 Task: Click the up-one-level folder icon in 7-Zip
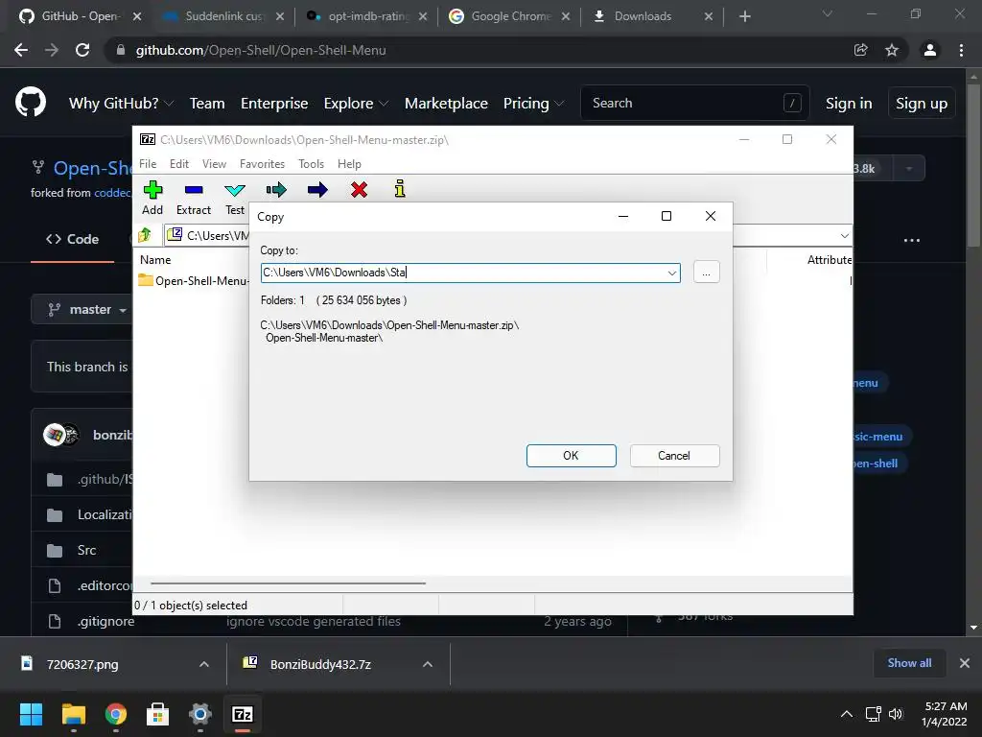[x=145, y=235]
